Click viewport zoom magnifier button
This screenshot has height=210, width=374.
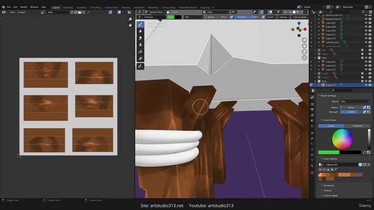tap(304, 40)
